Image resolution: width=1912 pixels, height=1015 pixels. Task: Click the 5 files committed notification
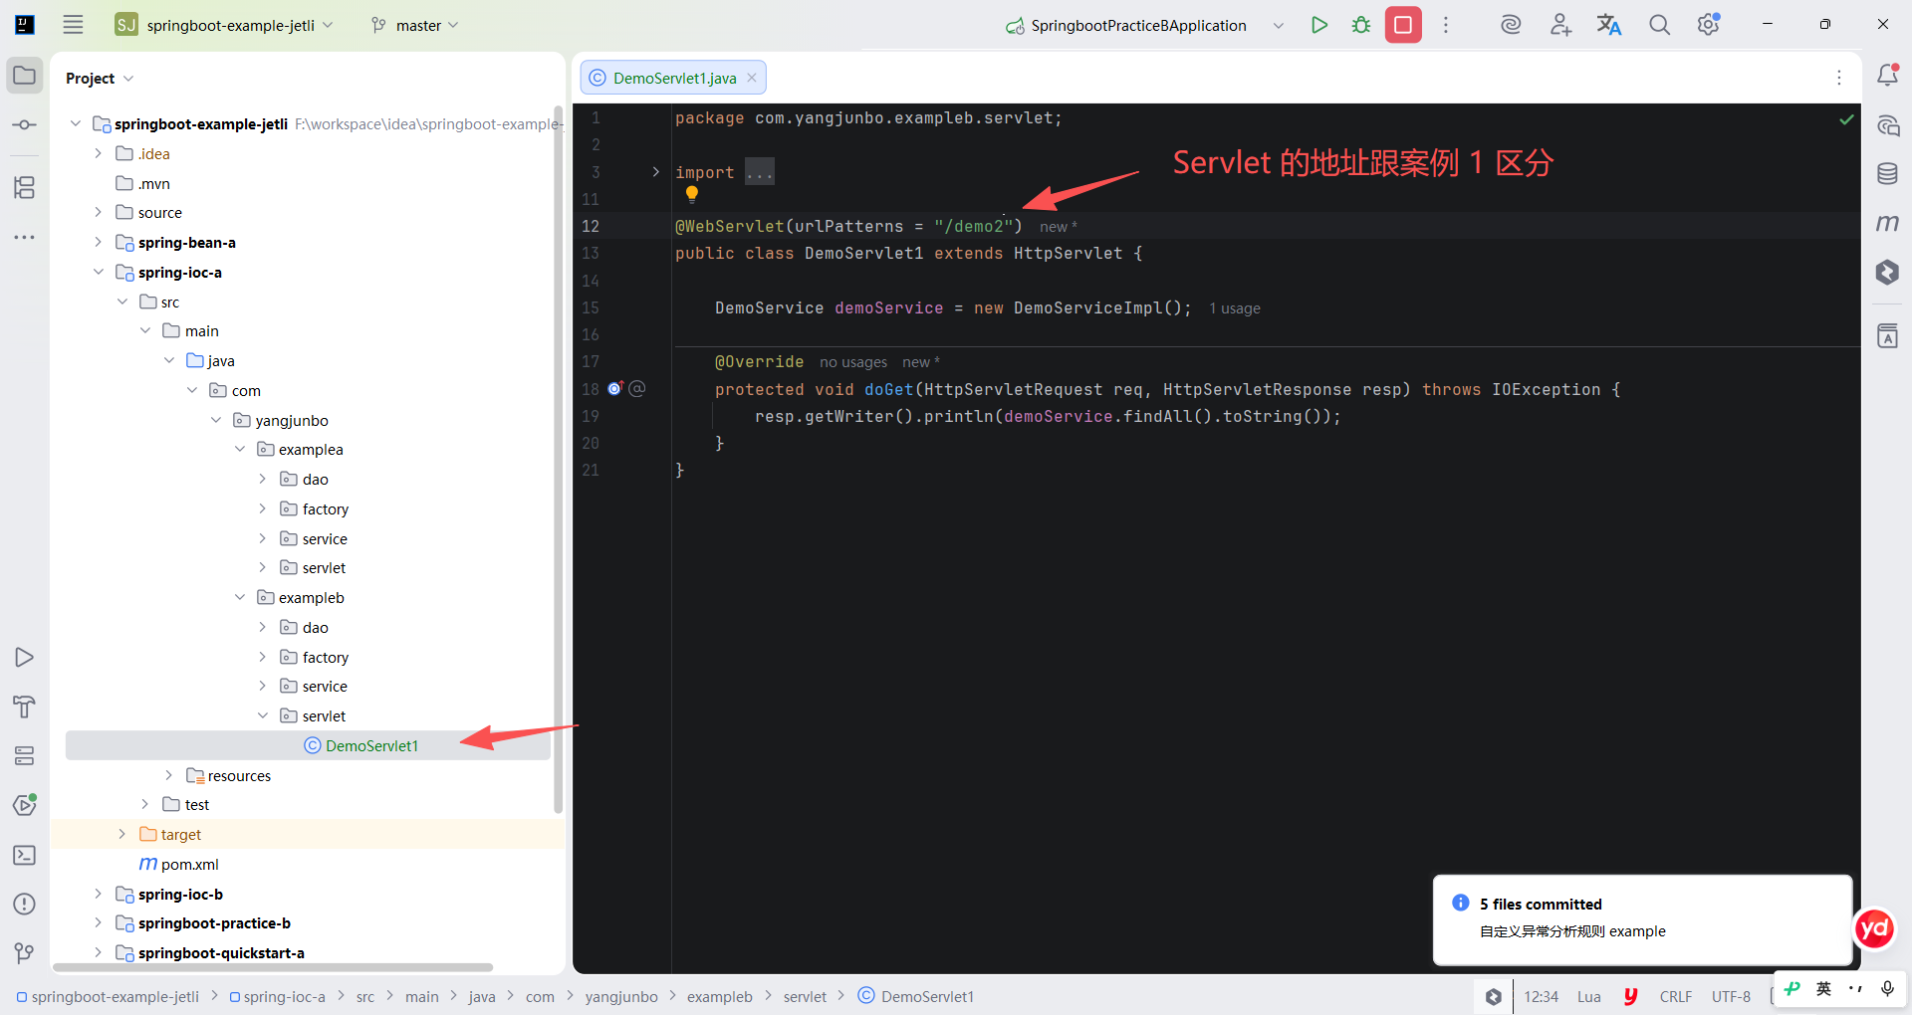[x=1642, y=918]
